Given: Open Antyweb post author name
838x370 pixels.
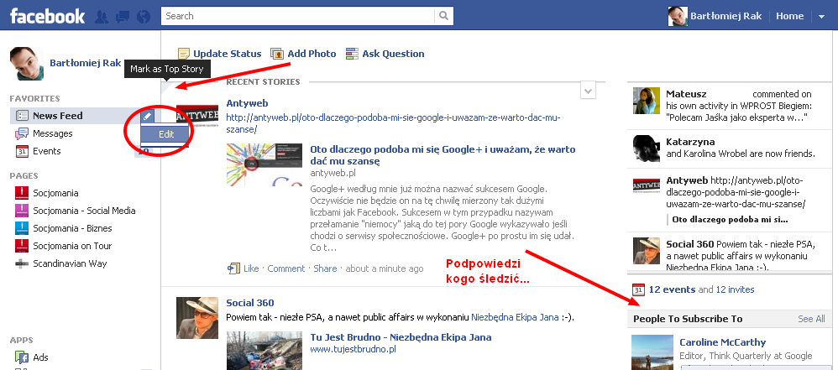Looking at the screenshot, I should pyautogui.click(x=247, y=103).
